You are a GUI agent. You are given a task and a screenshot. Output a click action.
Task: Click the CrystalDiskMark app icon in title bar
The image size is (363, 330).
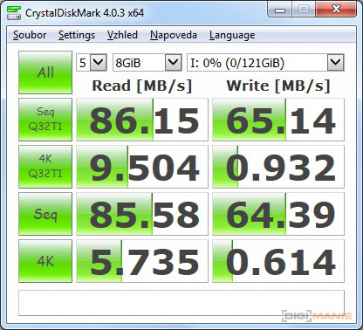[x=14, y=13]
